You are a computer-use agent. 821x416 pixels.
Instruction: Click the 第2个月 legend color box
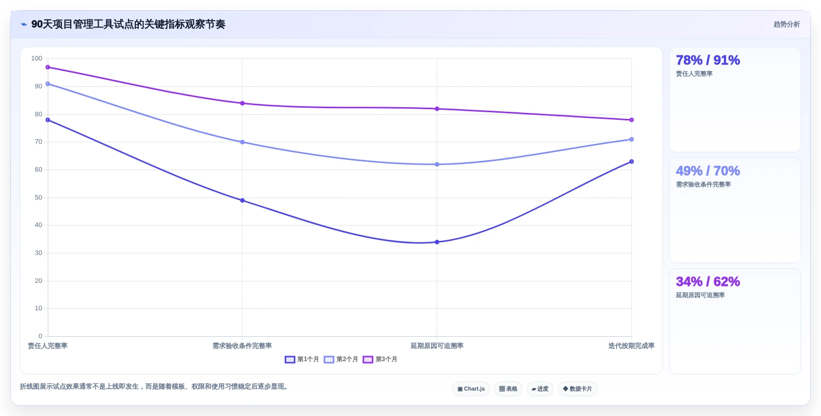click(329, 360)
